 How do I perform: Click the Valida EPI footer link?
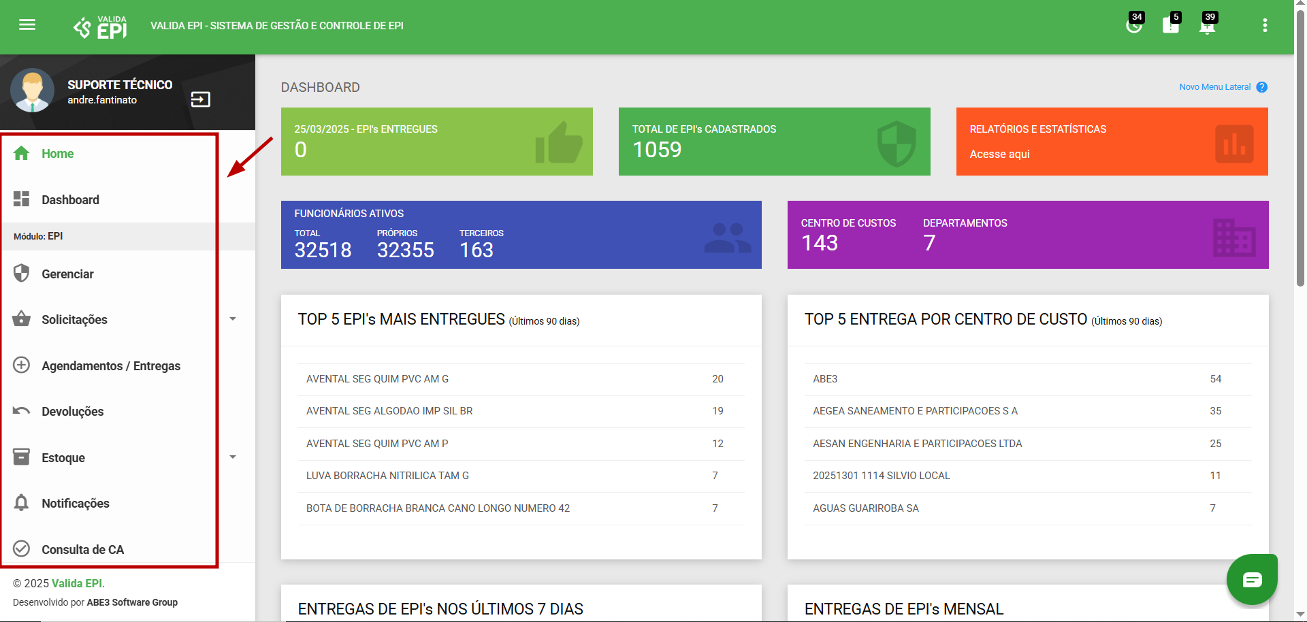78,583
